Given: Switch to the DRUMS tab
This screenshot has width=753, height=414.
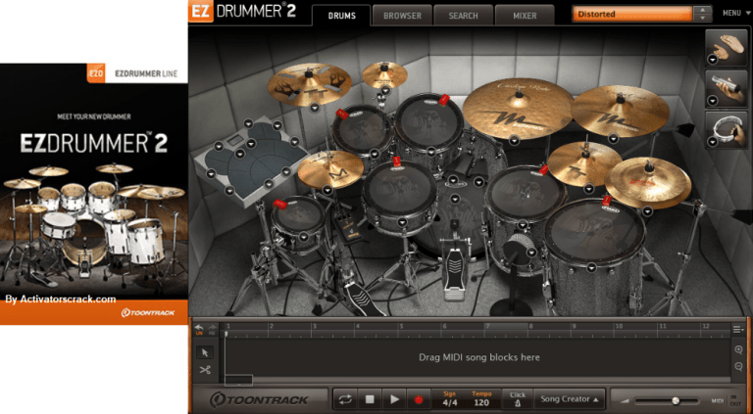Looking at the screenshot, I should 341,16.
